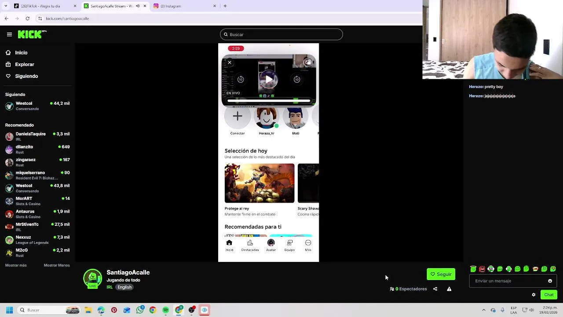
Task: Open miquelserrano channel in sidebar
Action: (37, 175)
